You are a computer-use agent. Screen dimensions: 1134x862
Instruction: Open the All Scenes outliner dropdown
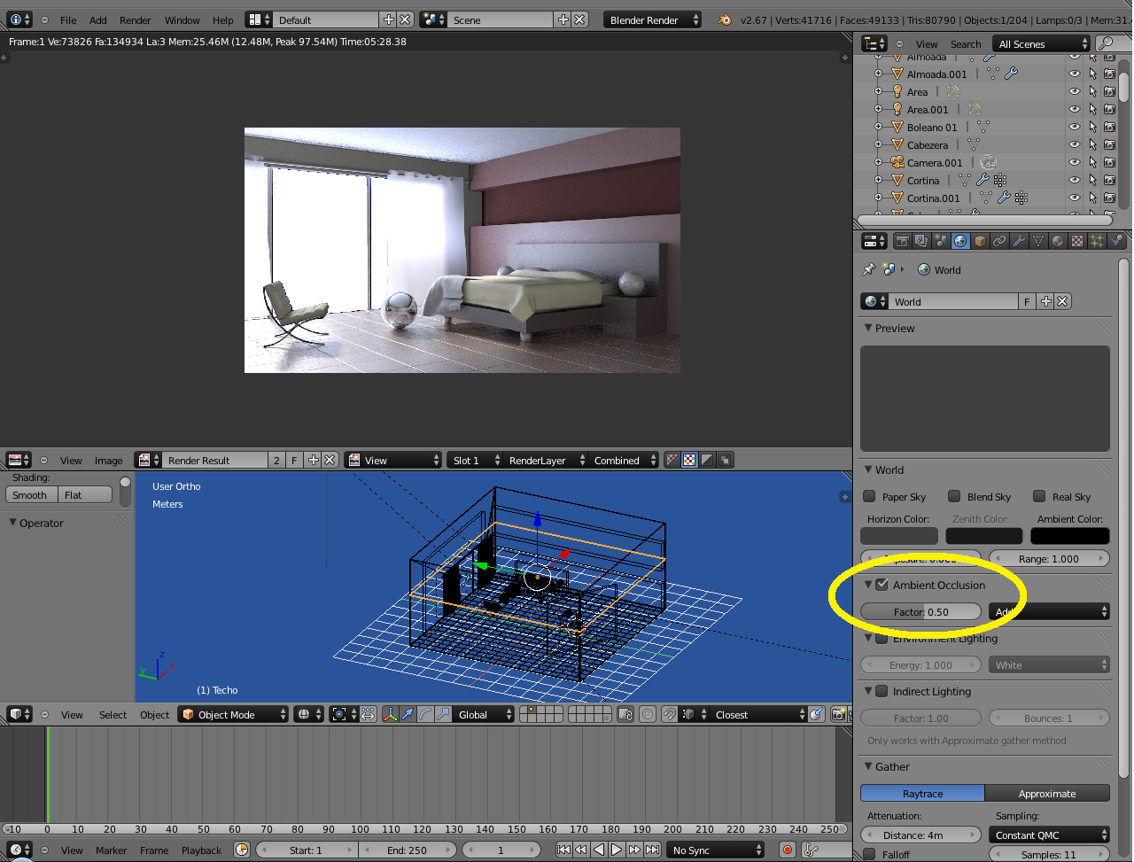click(1042, 43)
